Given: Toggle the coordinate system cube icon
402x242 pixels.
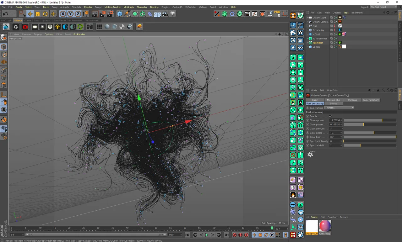Looking at the screenshot, I should [x=85, y=14].
